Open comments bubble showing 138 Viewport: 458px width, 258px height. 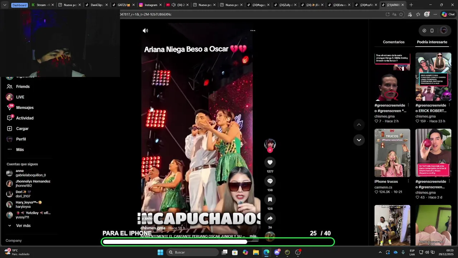point(270,181)
